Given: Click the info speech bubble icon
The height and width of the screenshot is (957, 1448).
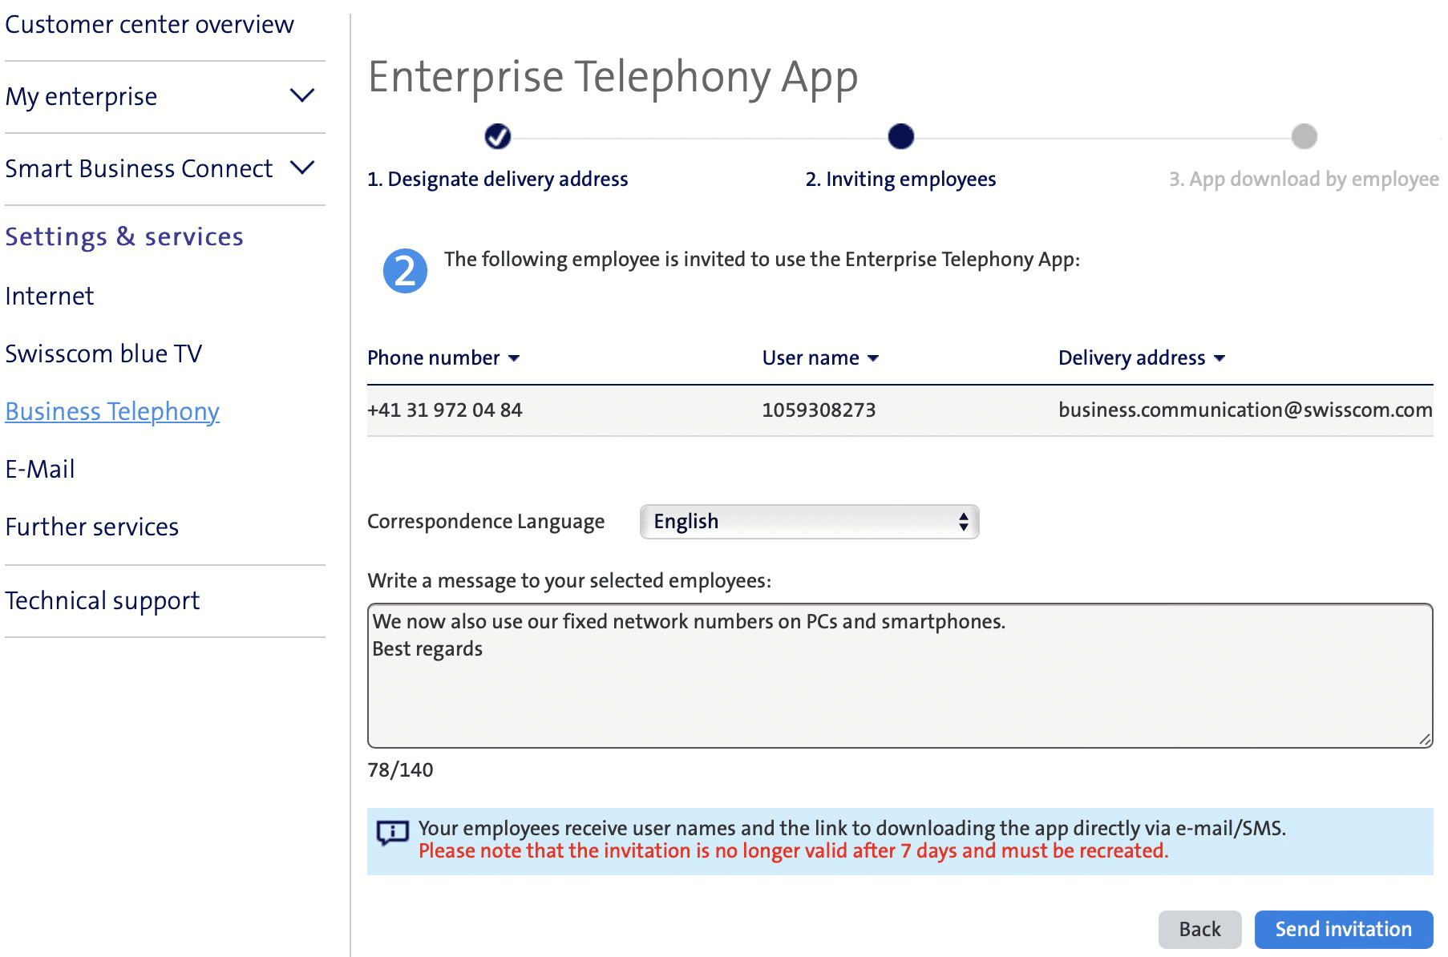Looking at the screenshot, I should click(x=393, y=834).
